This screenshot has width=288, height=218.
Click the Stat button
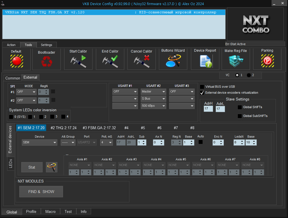(32, 167)
